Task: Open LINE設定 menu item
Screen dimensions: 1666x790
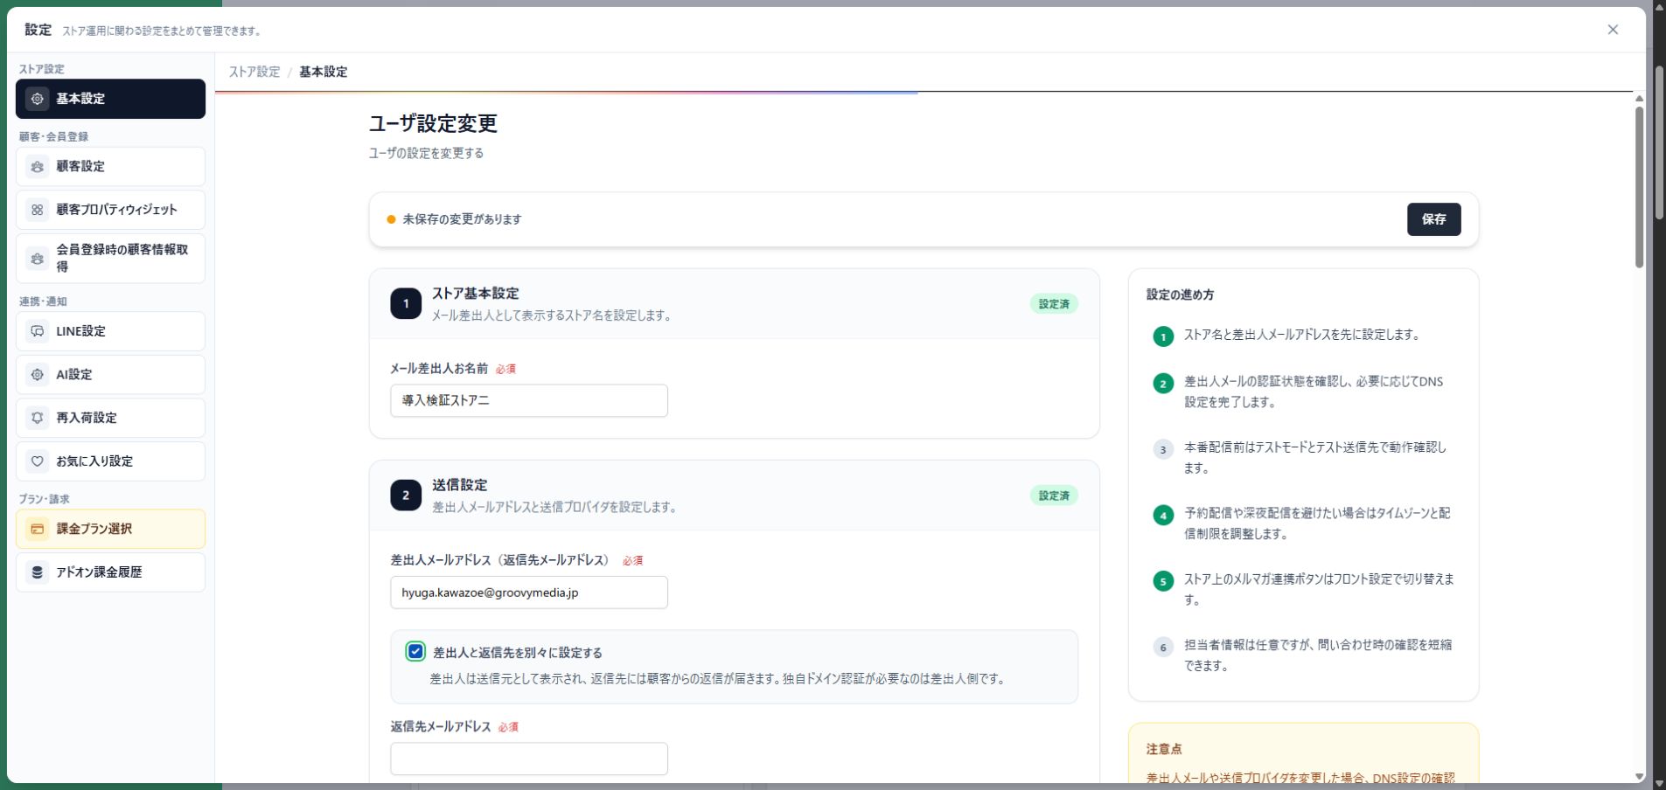Action: 110,331
